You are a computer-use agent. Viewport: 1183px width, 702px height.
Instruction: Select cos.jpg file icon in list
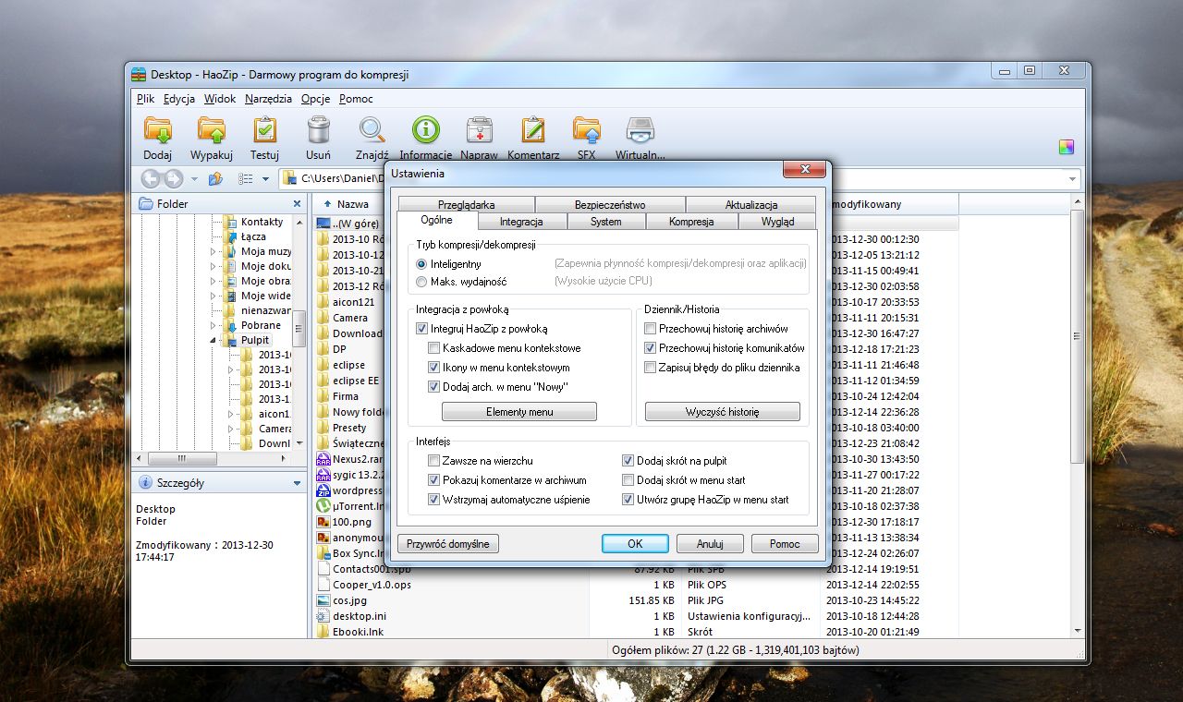click(323, 600)
